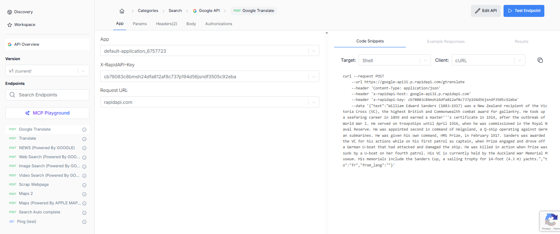Click info icon beside Scrap Webpage endpoint
Screen dimensions: 560x234
point(84,185)
